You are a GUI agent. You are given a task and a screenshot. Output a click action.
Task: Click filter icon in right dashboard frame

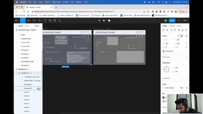(140, 32)
